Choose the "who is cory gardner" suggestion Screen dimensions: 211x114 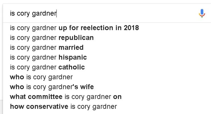tap(41, 77)
